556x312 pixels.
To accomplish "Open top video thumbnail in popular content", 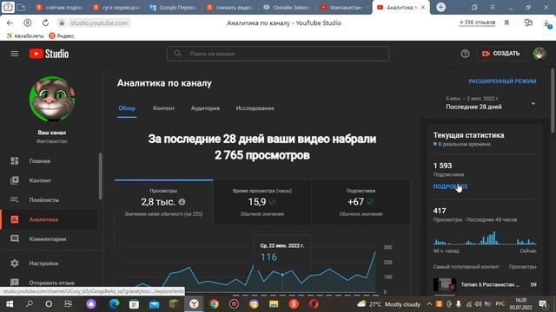I will (445, 284).
